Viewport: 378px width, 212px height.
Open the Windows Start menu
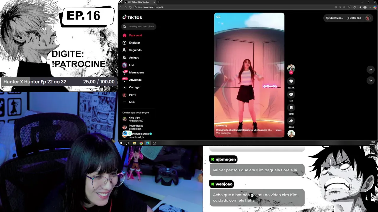[121, 143]
